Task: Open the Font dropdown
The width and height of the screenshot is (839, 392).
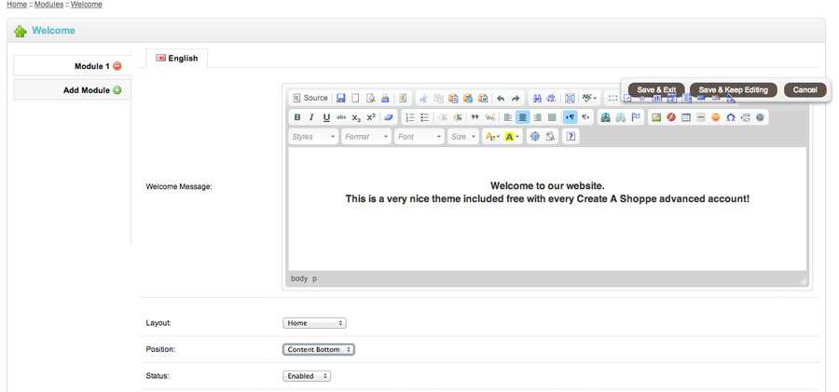Action: 419,137
